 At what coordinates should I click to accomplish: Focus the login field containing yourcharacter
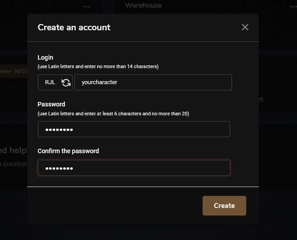(153, 82)
